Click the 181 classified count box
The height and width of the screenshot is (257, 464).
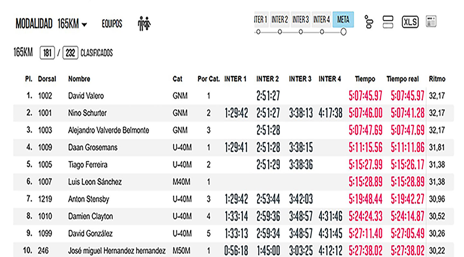47,53
